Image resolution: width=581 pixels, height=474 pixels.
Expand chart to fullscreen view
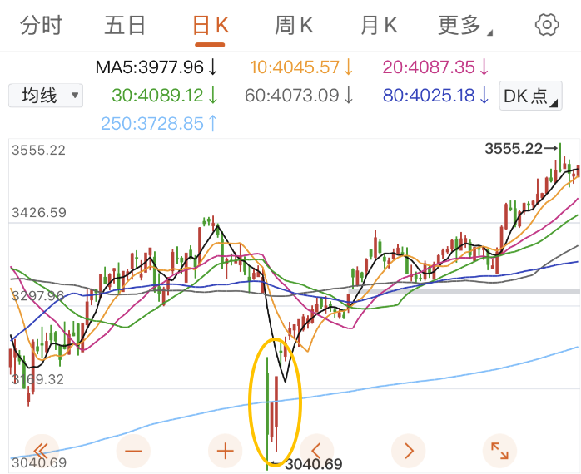coord(499,451)
